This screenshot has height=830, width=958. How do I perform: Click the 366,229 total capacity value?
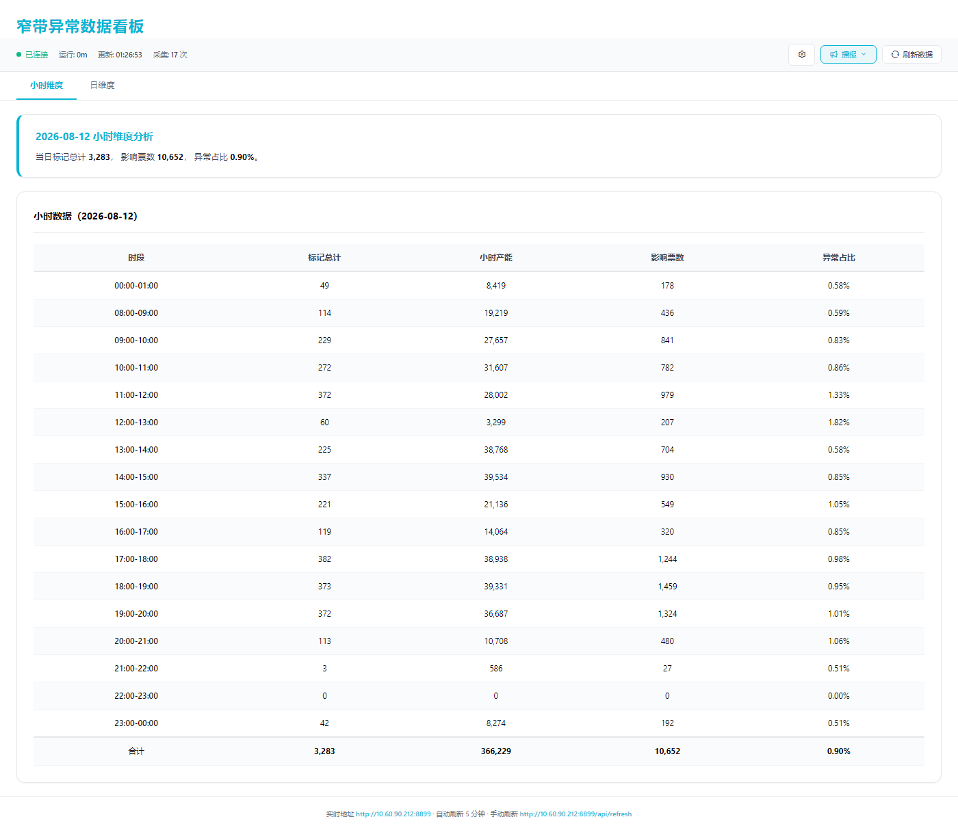coord(496,751)
